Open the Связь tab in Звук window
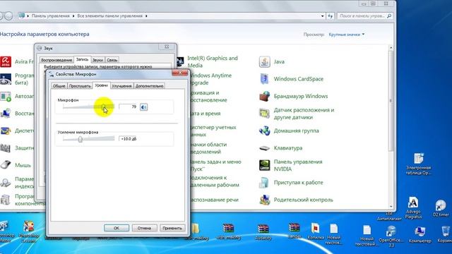 pyautogui.click(x=112, y=60)
